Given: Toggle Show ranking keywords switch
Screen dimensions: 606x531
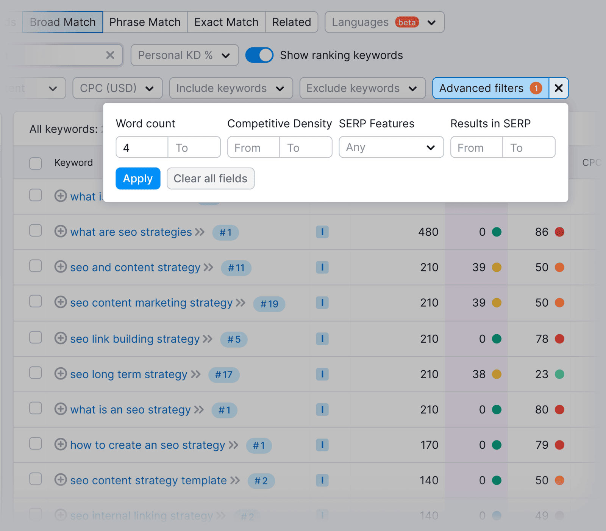Looking at the screenshot, I should (259, 55).
